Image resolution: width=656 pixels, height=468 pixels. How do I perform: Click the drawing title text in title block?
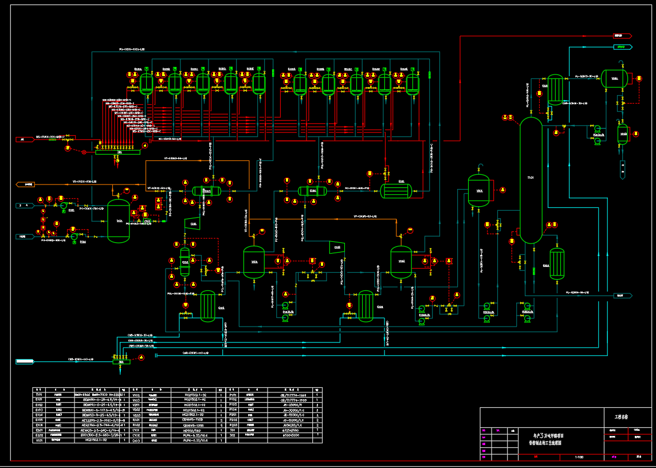pyautogui.click(x=541, y=439)
